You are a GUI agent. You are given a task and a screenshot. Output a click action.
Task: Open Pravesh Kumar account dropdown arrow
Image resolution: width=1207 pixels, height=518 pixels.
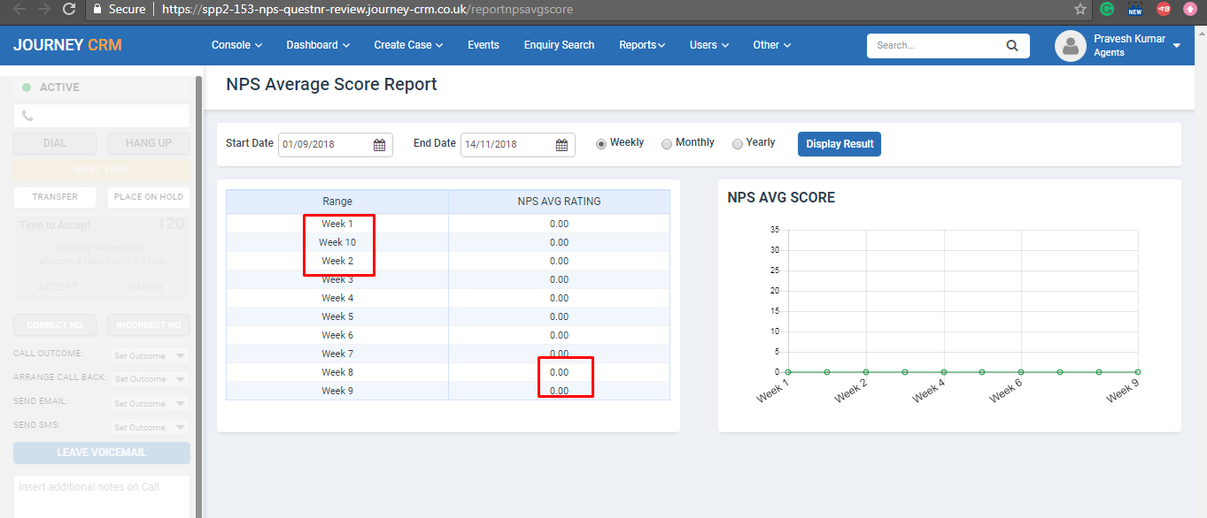(x=1176, y=46)
